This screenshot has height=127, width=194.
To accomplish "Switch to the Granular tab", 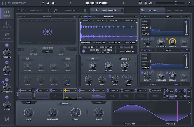I will click(70, 10).
